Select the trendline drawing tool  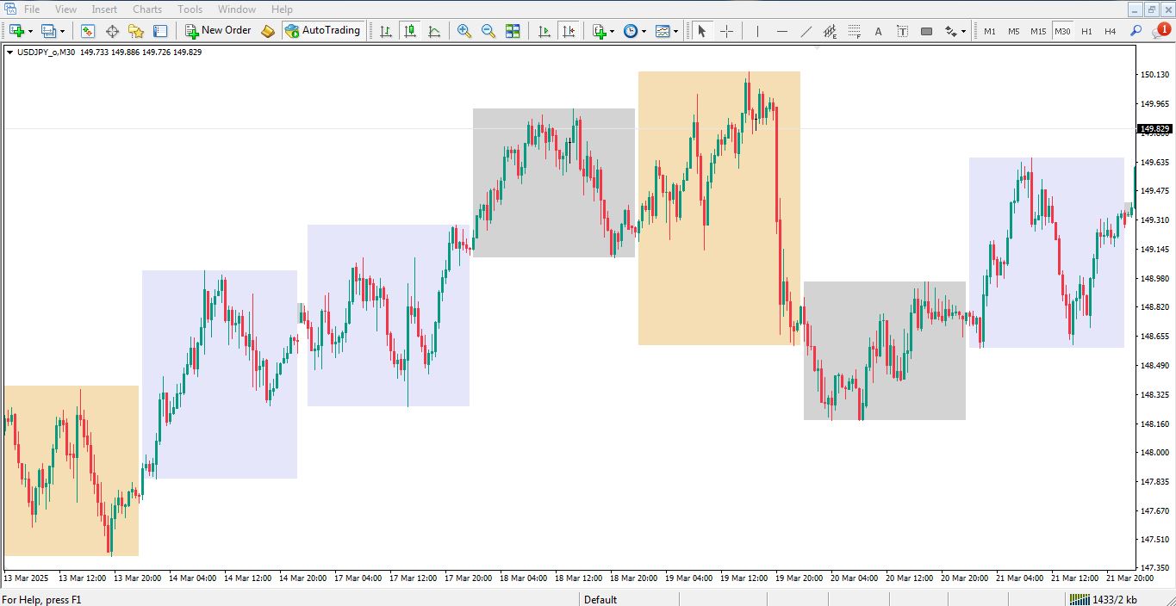[x=806, y=31]
